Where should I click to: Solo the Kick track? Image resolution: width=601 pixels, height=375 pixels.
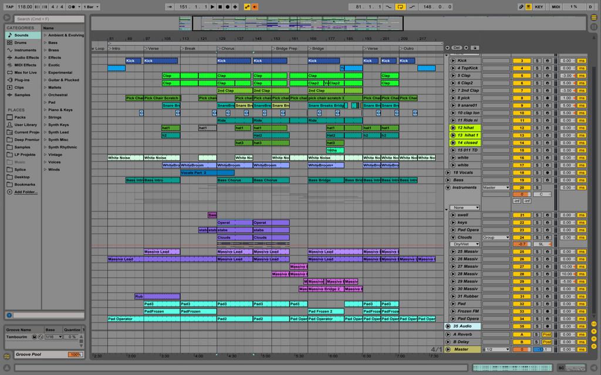536,60
